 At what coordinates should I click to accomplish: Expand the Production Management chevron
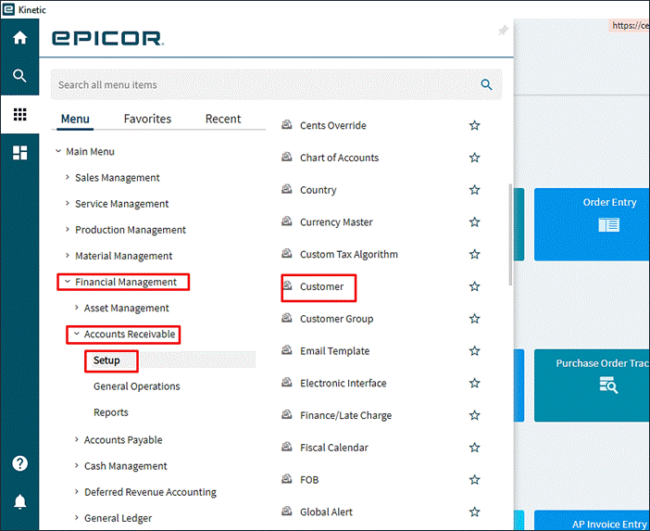pos(68,230)
